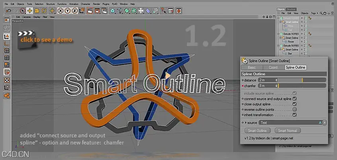Viewport: 337px width, 160px height.
Task: Enable reverse outline points checkbox
Action: (295, 109)
